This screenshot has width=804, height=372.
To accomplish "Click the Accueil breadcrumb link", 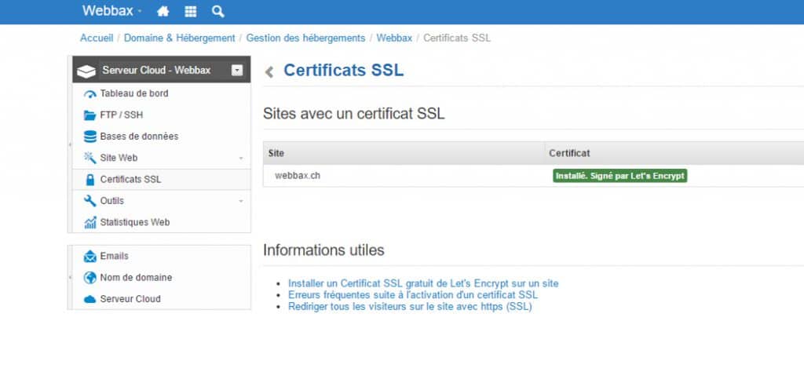I will [97, 38].
